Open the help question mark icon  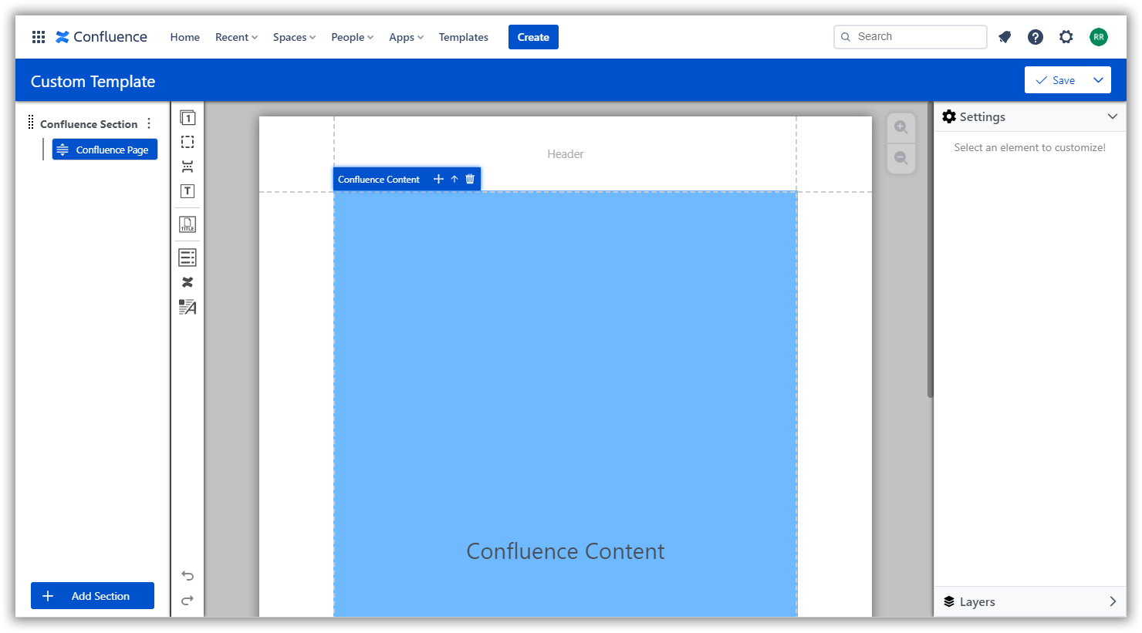(1036, 37)
